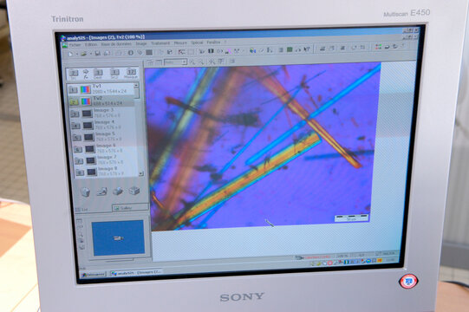
Task: Select Image 5 in the buffer list
Action: pos(104,137)
